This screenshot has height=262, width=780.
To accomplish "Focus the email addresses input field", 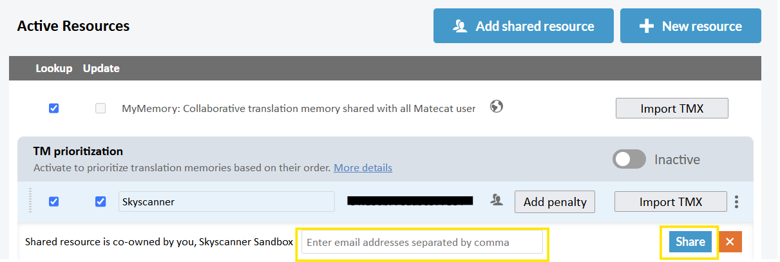I will tap(422, 243).
